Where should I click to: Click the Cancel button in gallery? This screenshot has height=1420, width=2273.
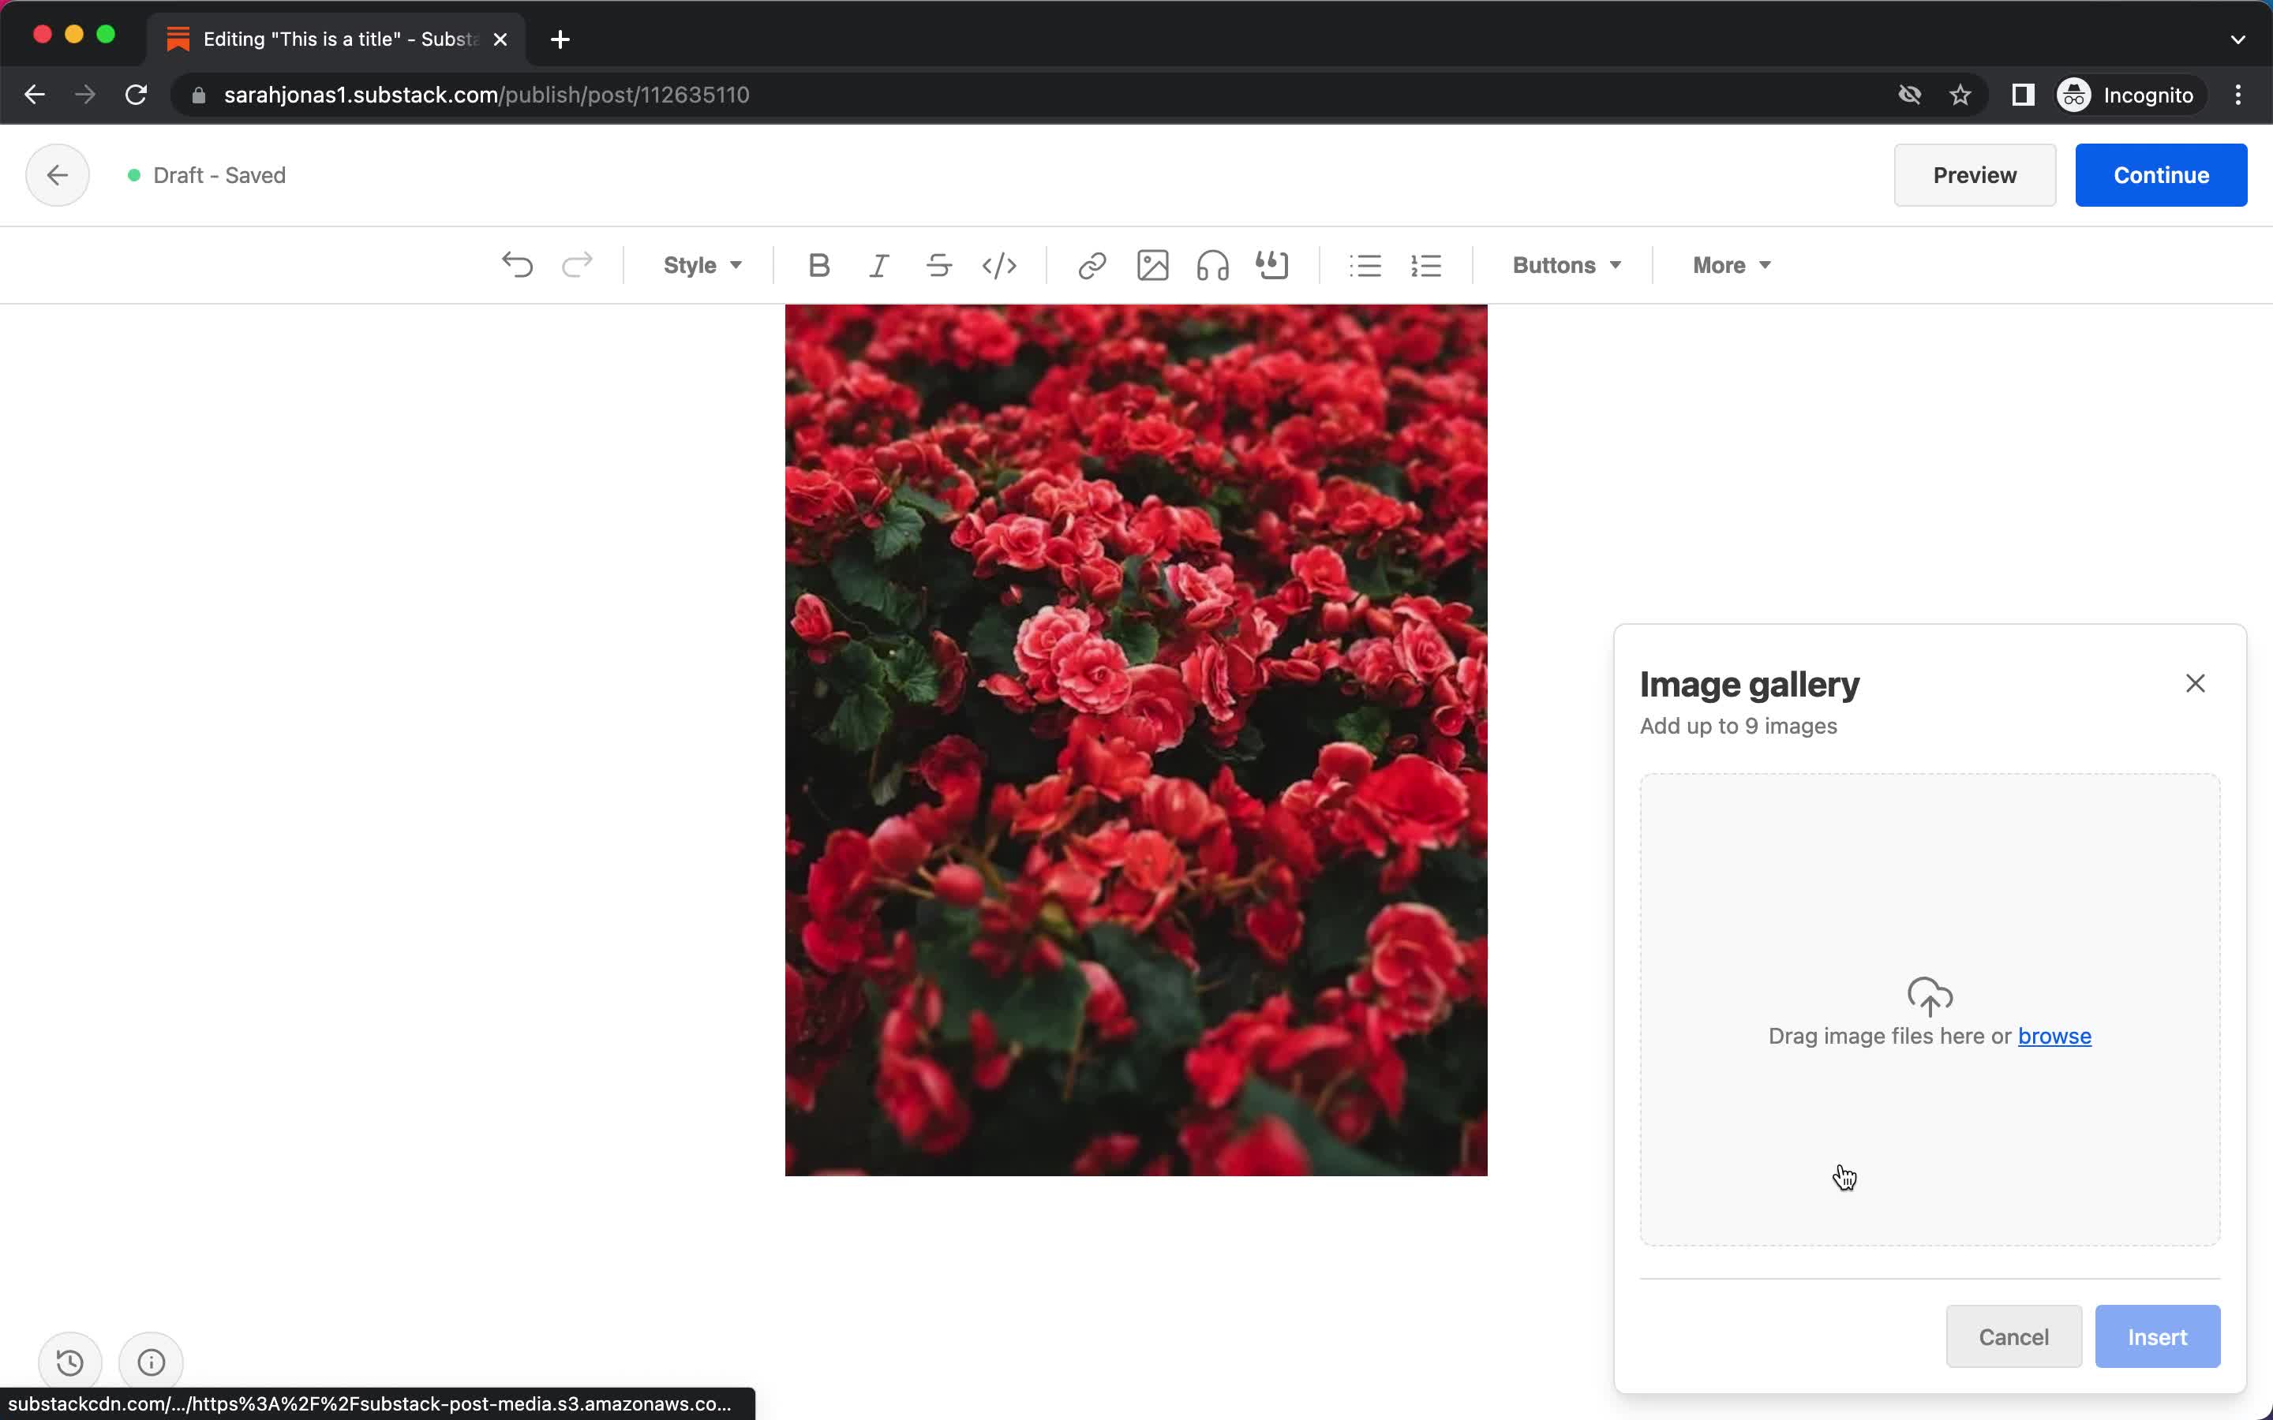[2013, 1336]
